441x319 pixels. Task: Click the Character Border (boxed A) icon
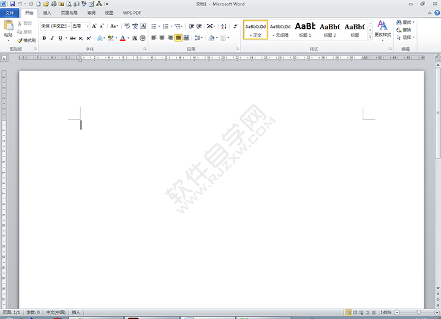pyautogui.click(x=143, y=26)
